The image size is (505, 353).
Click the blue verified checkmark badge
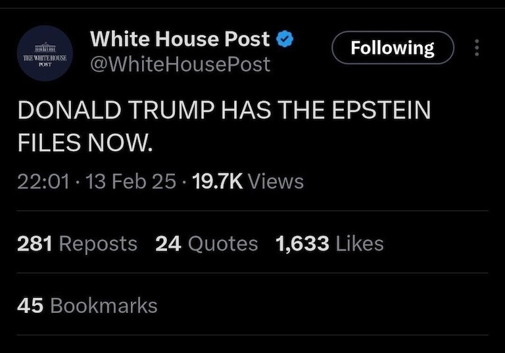point(285,39)
